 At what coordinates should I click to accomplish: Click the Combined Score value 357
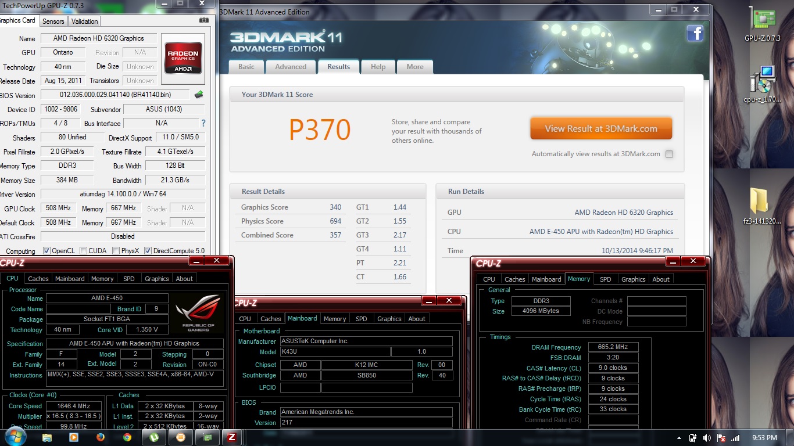coord(335,235)
